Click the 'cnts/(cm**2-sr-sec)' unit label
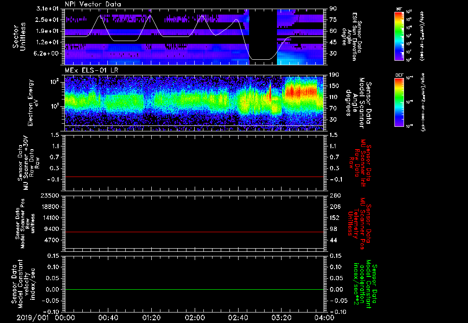This screenshot has width=468, height=323. [422, 36]
